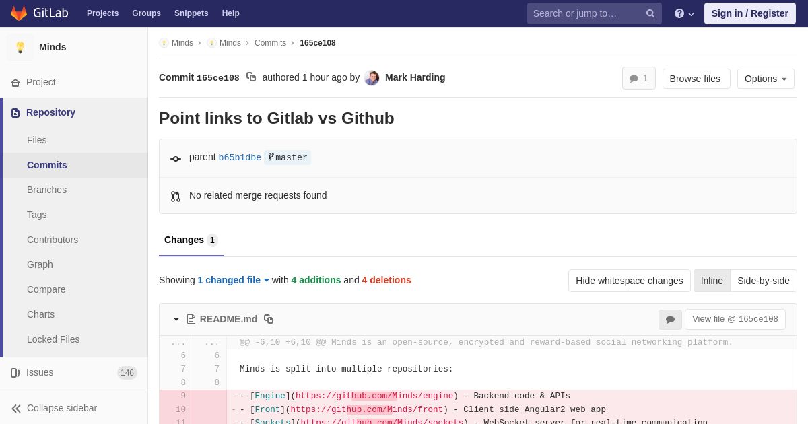Click the Issues count badge 146

click(x=127, y=373)
